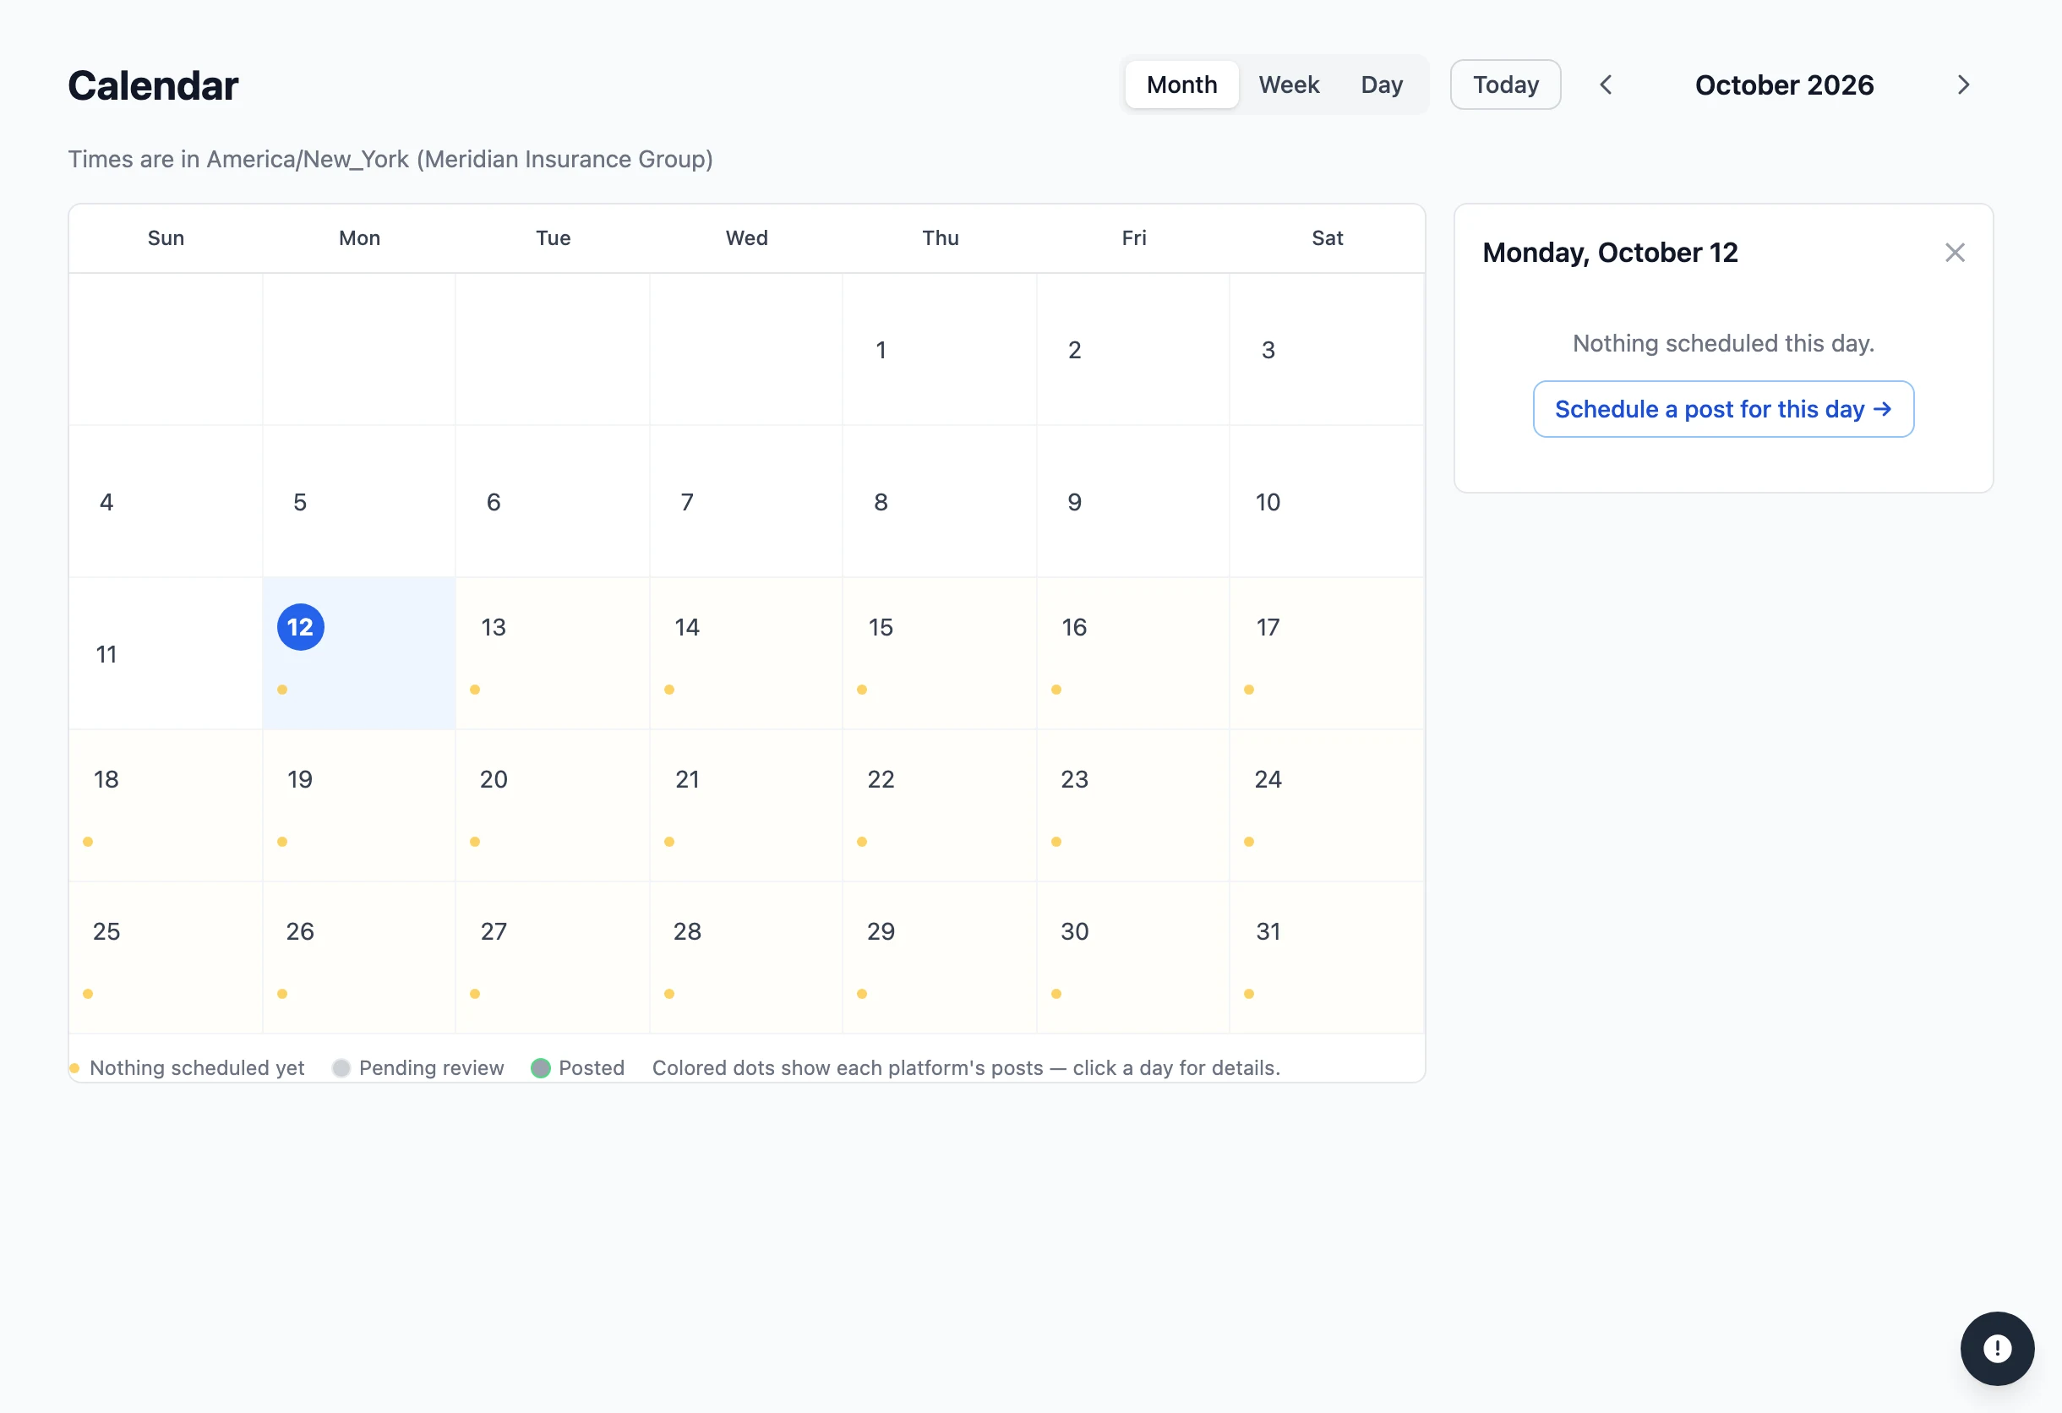This screenshot has height=1413, width=2062.
Task: Open the help alert bubble icon
Action: 1997,1348
